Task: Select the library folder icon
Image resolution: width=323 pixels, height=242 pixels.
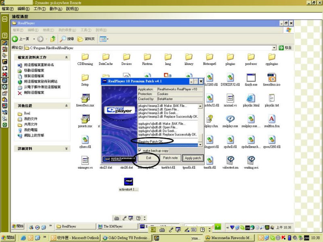Action: [x=189, y=57]
